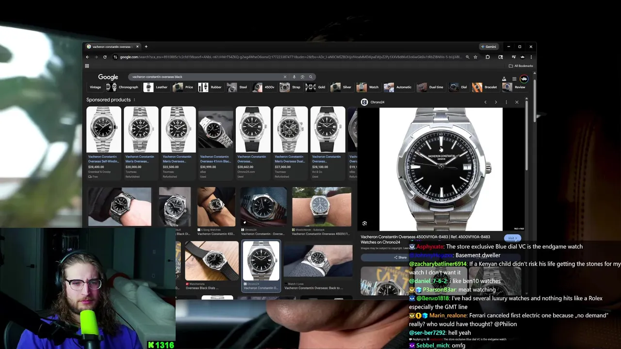The height and width of the screenshot is (349, 621).
Task: Open the 4500v filter chip
Action: [264, 87]
